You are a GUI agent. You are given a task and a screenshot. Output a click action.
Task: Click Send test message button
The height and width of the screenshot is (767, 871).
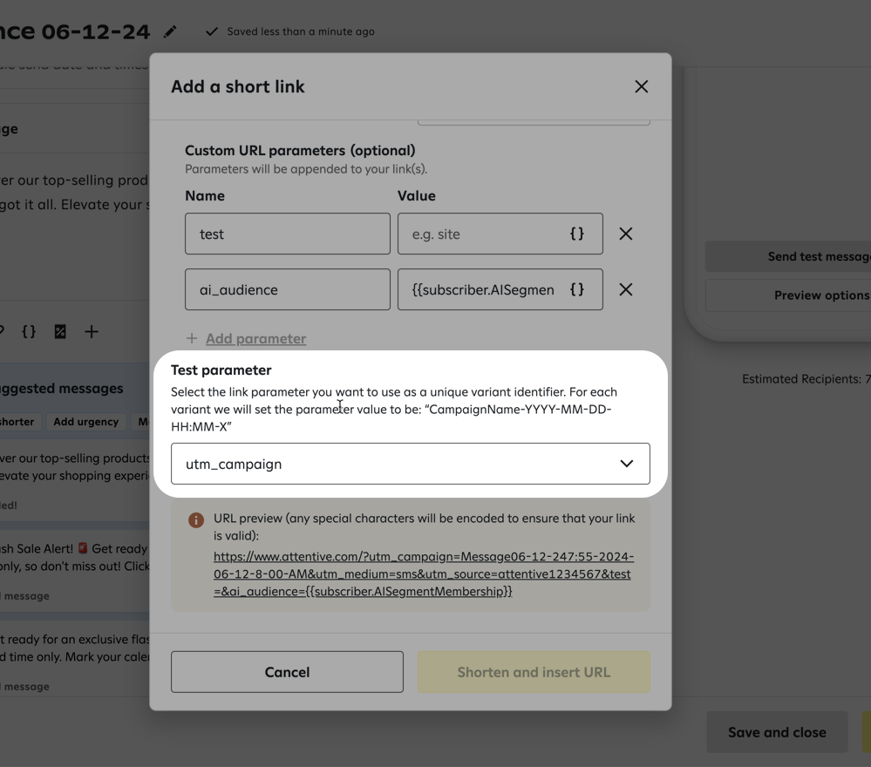(788, 256)
